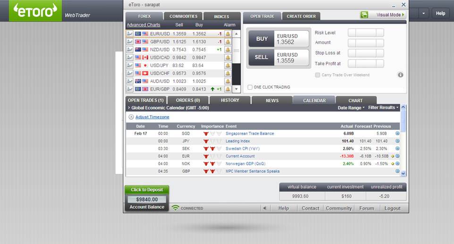
Task: Switch to the Commodities tab
Action: (x=183, y=17)
